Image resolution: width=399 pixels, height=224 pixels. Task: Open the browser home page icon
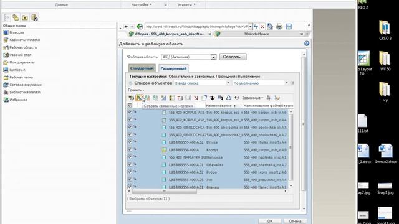pos(270,26)
